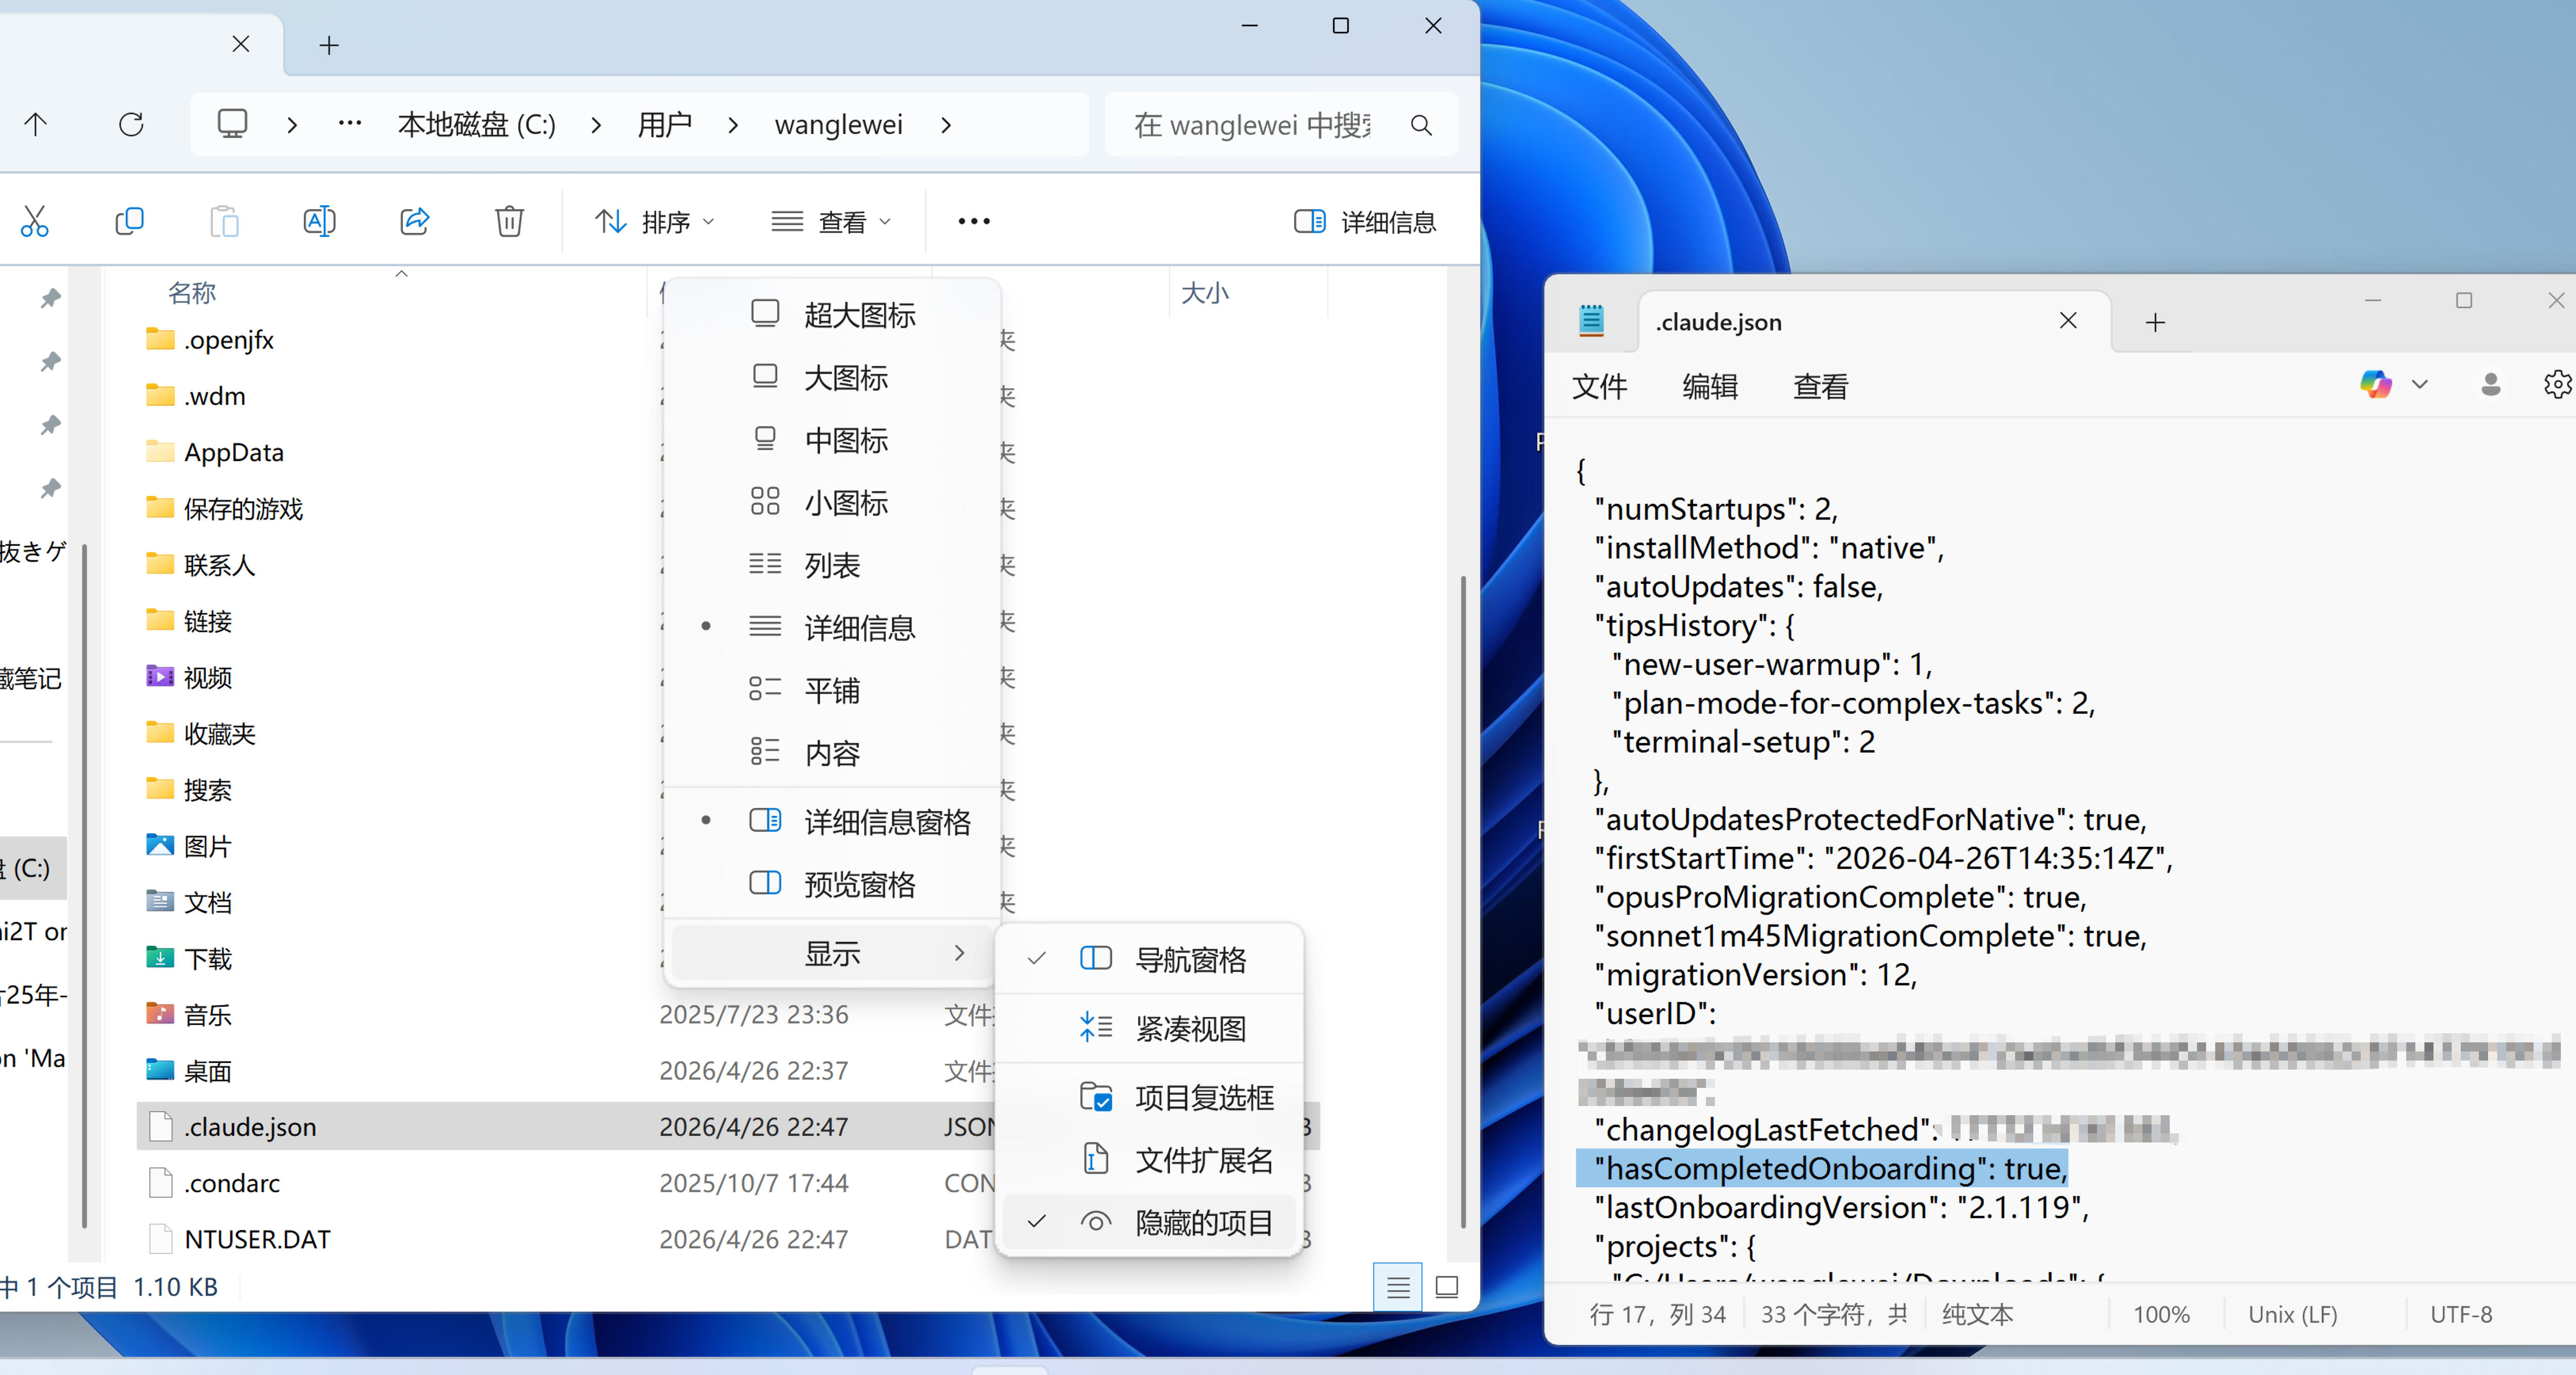Toggle Hidden items (隐藏的项目) option
Viewport: 2576px width, 1375px height.
[1150, 1222]
